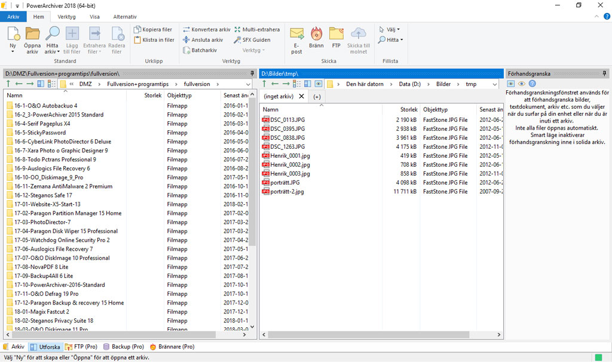Open Brännare (Pro) mode at bottom
The height and width of the screenshot is (362, 612).
point(172,346)
